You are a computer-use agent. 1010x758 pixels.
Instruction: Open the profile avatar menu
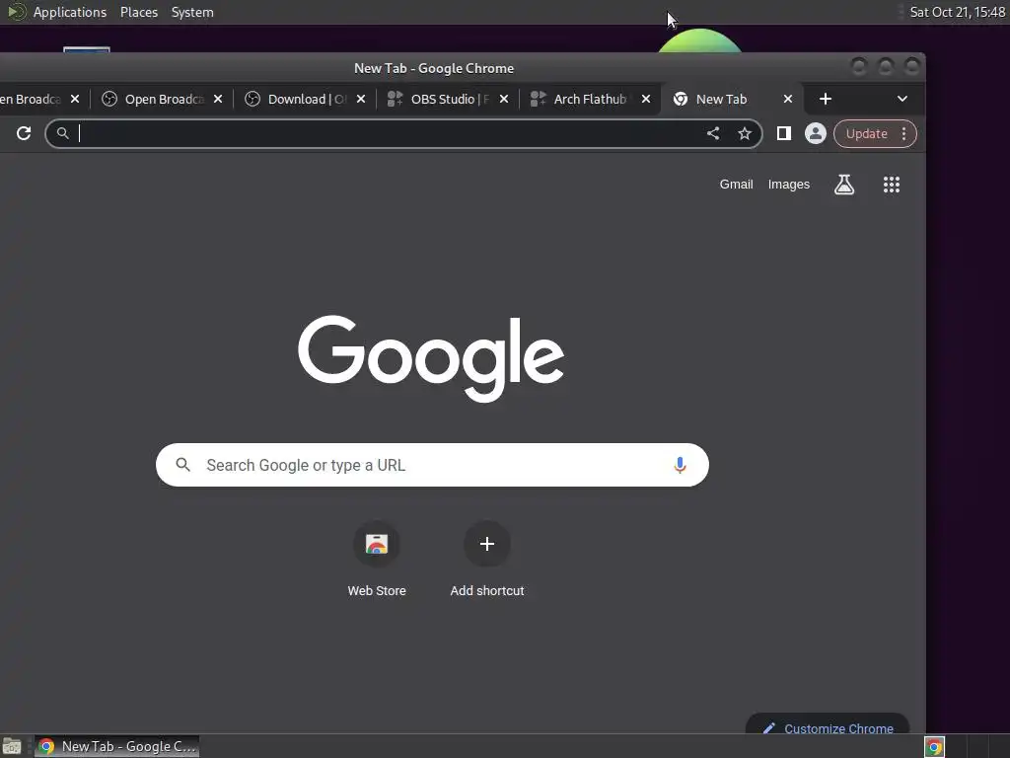815,133
